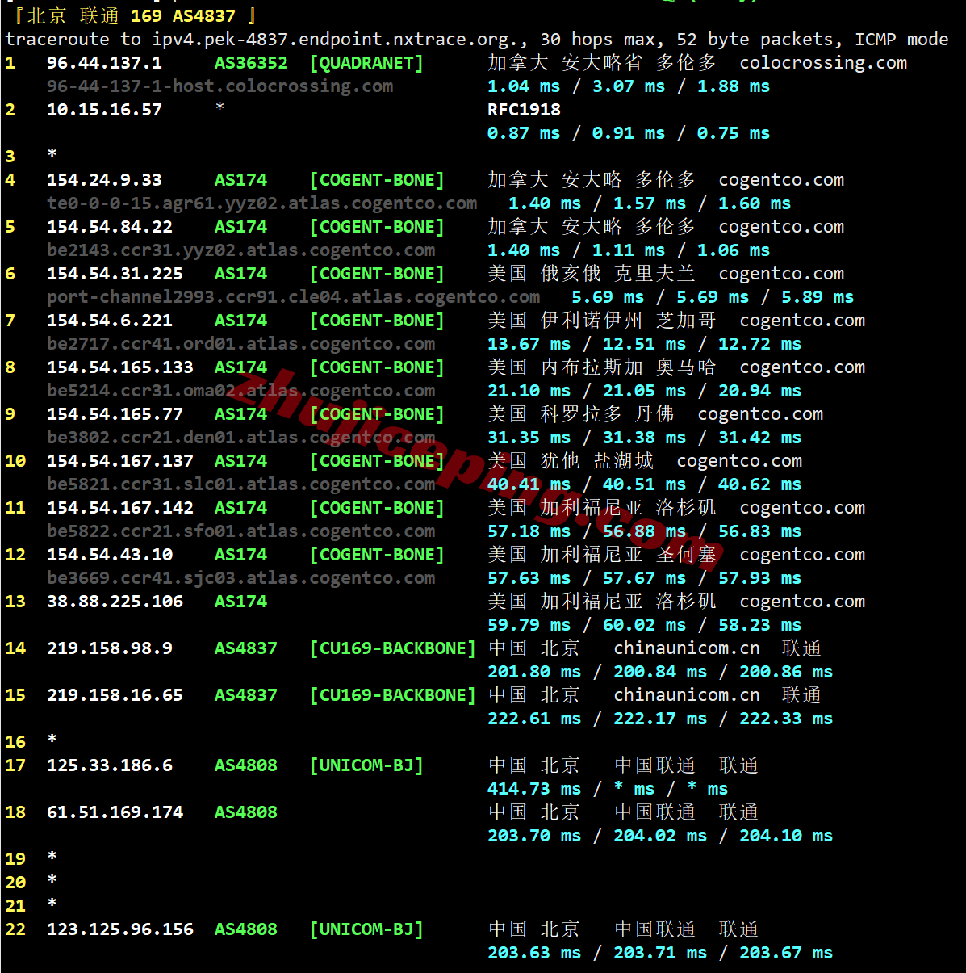This screenshot has width=966, height=973.
Task: Click IP address 38.88.225.106
Action: click(115, 602)
